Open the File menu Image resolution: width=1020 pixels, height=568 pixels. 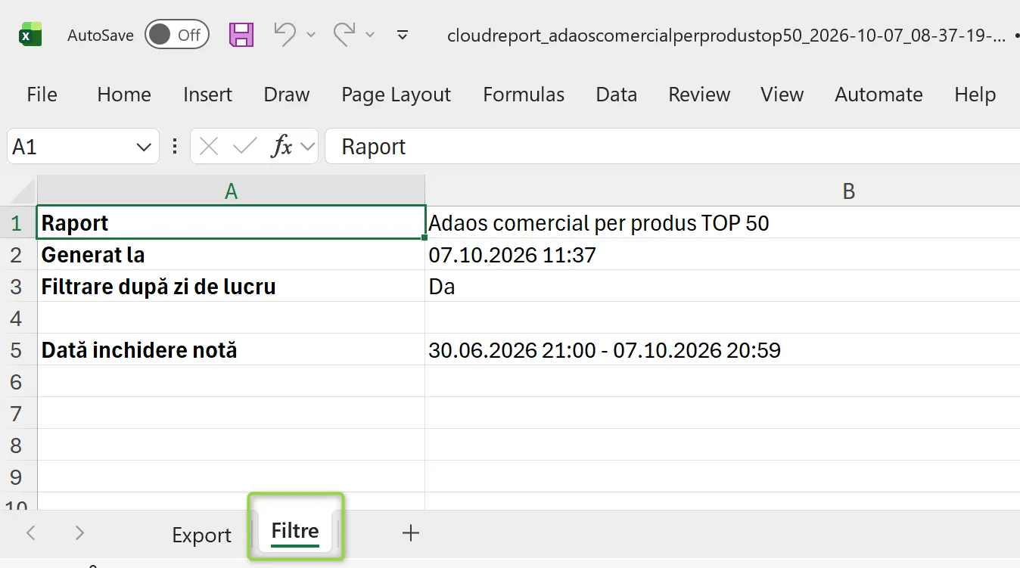pos(42,95)
